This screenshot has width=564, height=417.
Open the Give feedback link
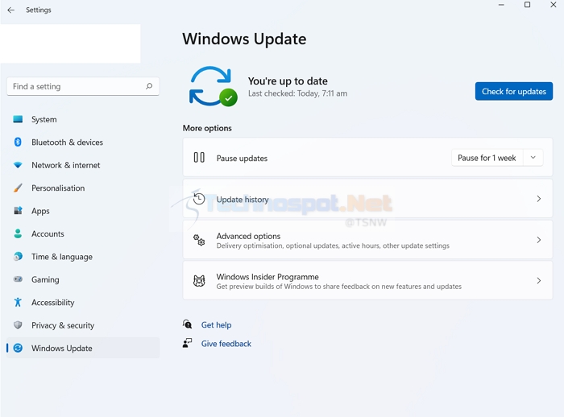[226, 344]
